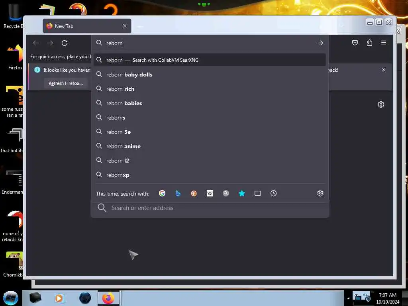Search this time with Wikipedia
The image size is (408, 306).
coord(210,193)
